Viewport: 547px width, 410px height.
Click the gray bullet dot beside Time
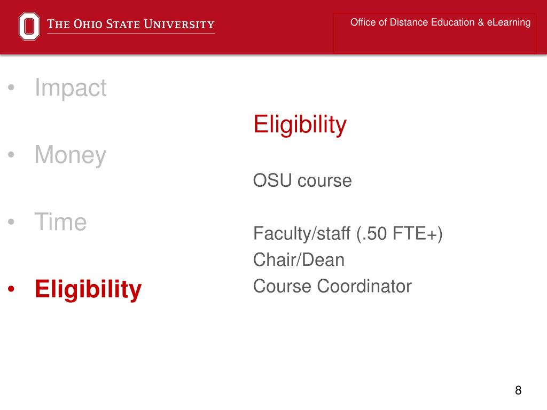click(11, 222)
